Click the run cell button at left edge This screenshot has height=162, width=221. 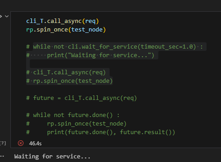(x=1, y=16)
